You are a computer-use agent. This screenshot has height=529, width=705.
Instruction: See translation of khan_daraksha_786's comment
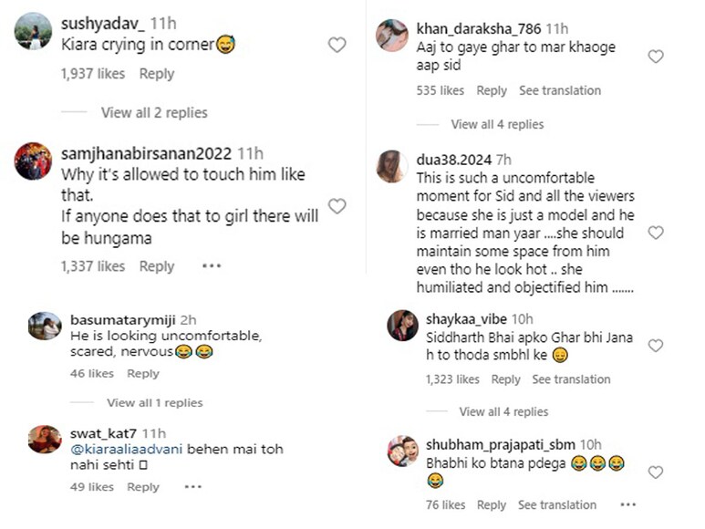coord(560,90)
